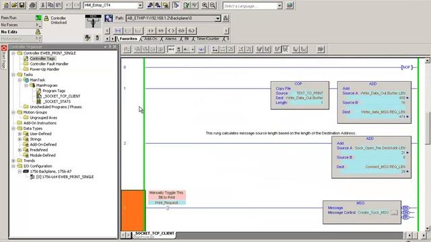Viewport: 431px width, 242px height.
Task: Click the Verify Routine icon
Action: pyautogui.click(x=187, y=5)
